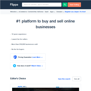Click the Editor's Choice heading
The image size is (91, 91).
point(18,79)
